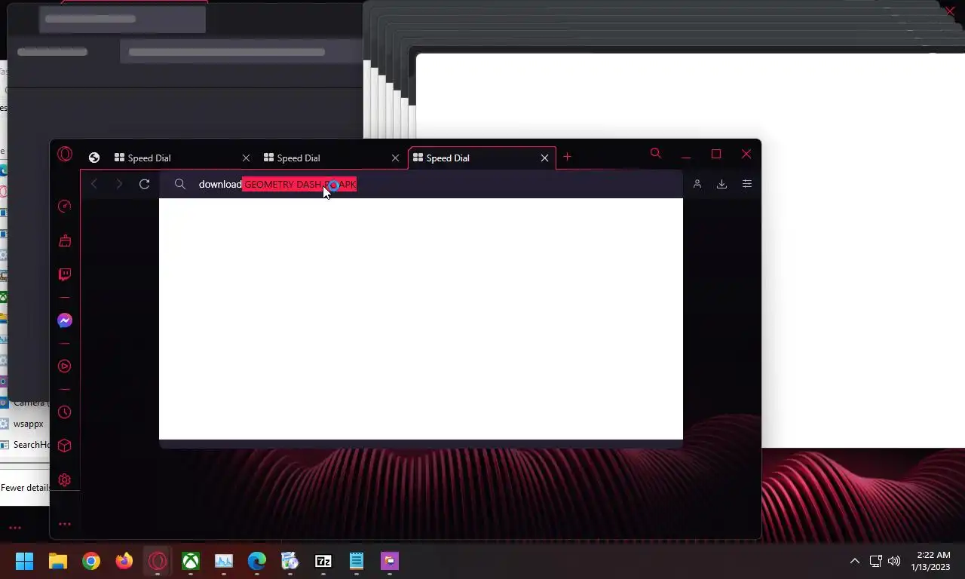965x579 pixels.
Task: Open the profile account icon
Action: (x=697, y=184)
